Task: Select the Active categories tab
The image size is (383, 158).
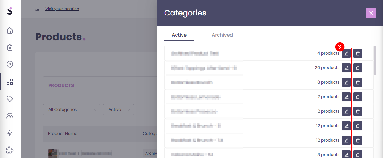Action: 179,35
